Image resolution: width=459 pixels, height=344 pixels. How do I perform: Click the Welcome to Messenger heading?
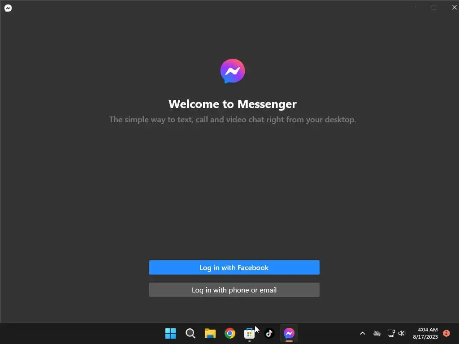click(x=233, y=104)
